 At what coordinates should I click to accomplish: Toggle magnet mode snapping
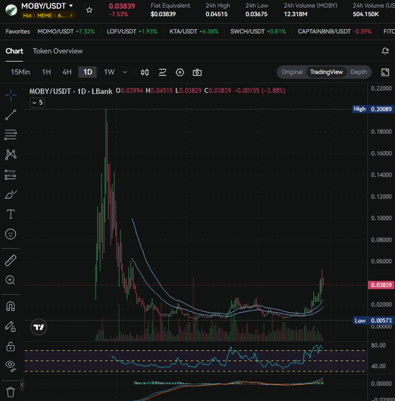pyautogui.click(x=10, y=306)
